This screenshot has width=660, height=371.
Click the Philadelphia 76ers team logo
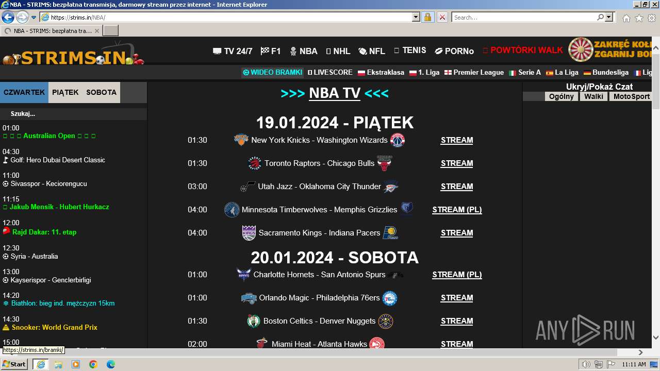click(x=390, y=298)
